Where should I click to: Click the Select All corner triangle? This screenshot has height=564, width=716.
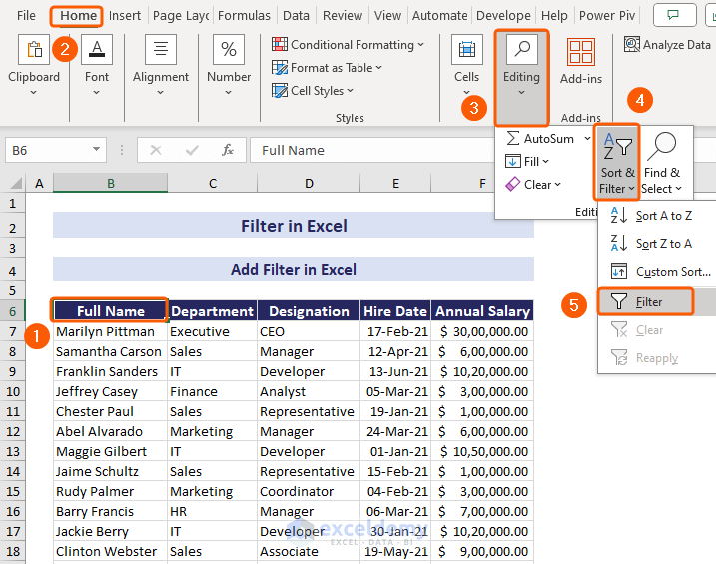coord(16,184)
